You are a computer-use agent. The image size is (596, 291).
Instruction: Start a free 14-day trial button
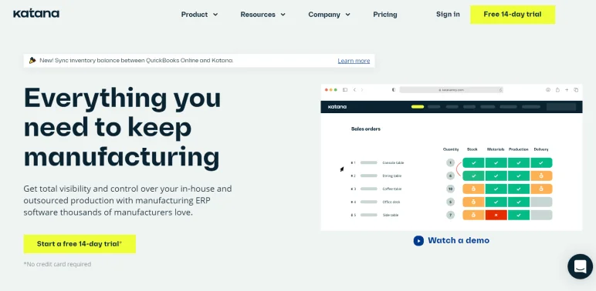pyautogui.click(x=80, y=244)
